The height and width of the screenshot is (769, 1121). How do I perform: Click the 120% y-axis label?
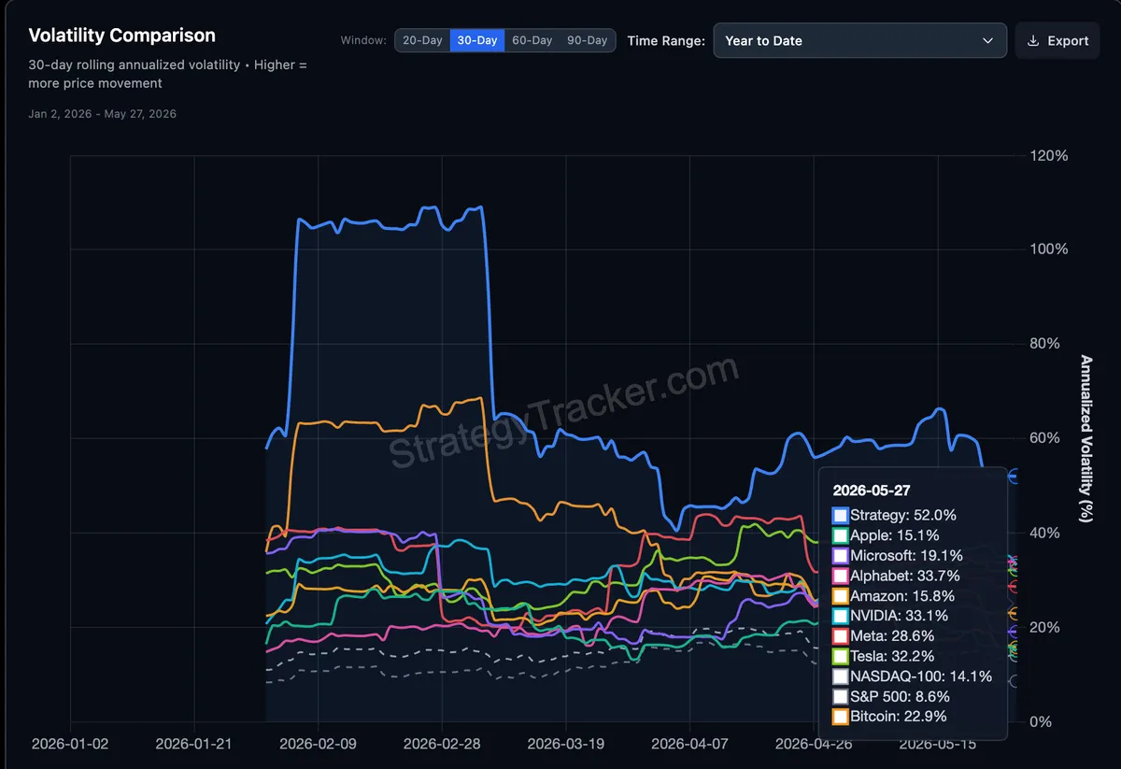[x=1048, y=156]
